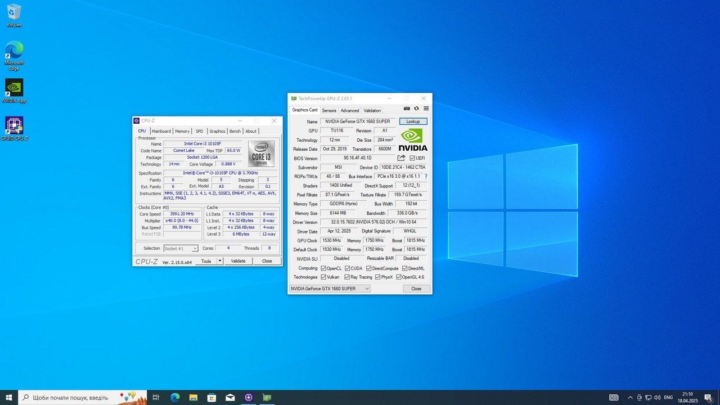Take a screenshot with GPU-Z camera icon

click(x=407, y=109)
